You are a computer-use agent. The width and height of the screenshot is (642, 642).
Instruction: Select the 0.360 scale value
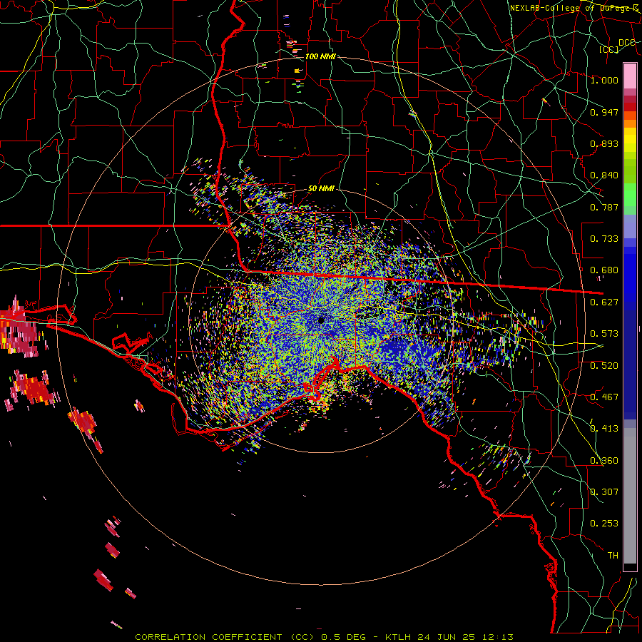point(604,461)
